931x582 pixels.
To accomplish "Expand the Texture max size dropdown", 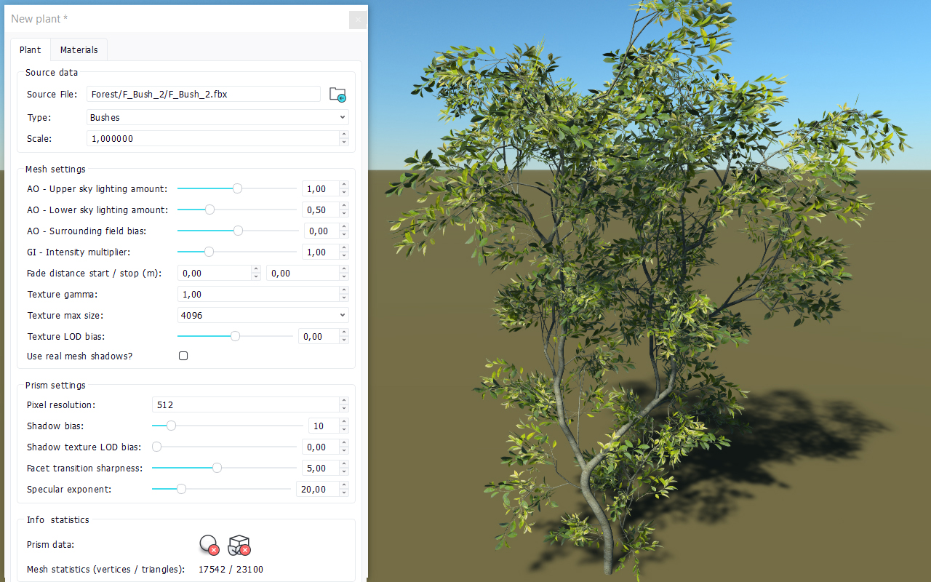I will click(263, 315).
